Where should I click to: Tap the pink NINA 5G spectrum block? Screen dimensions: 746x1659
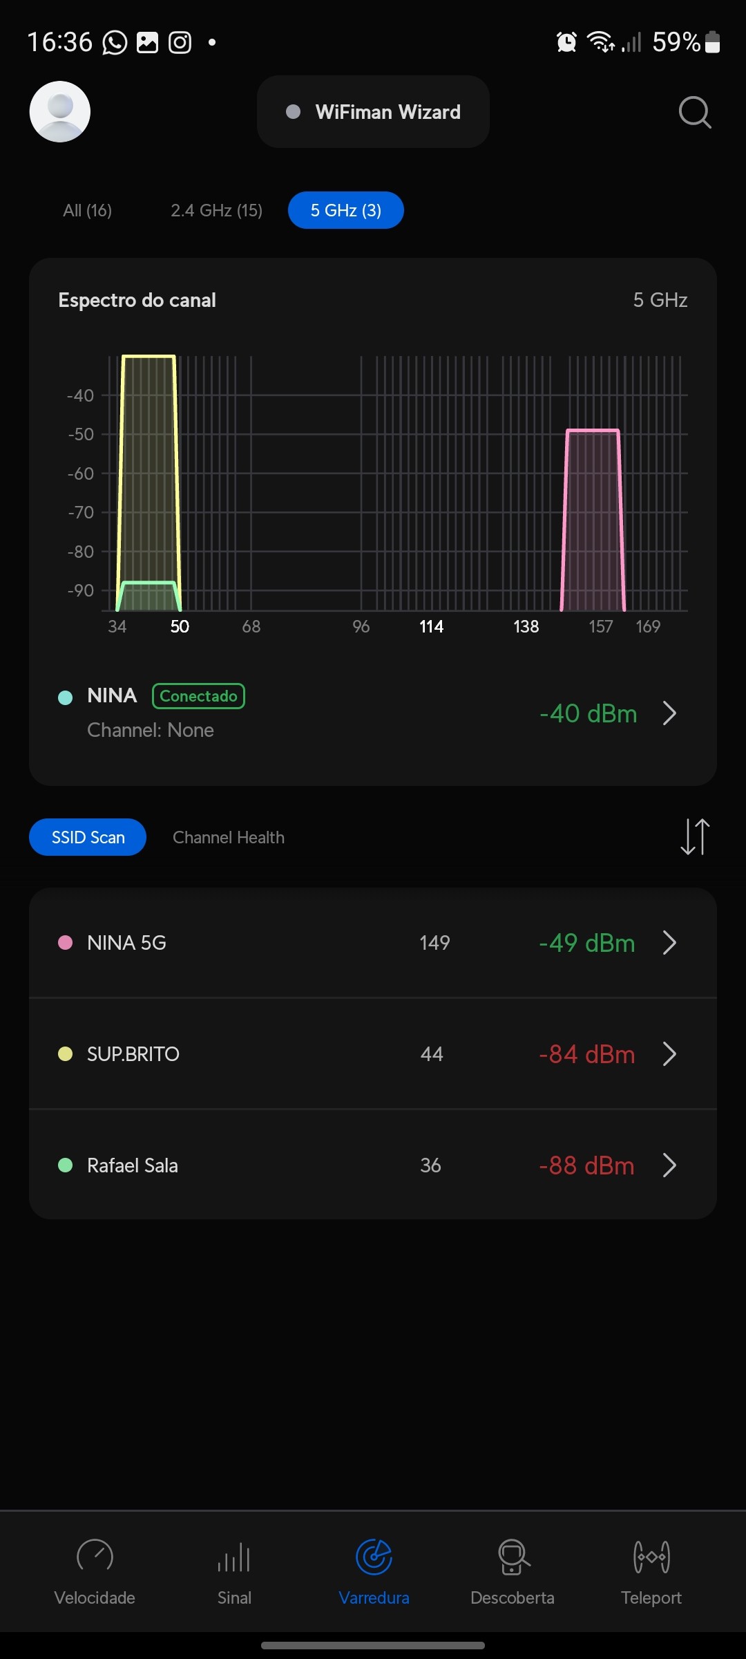click(x=593, y=518)
